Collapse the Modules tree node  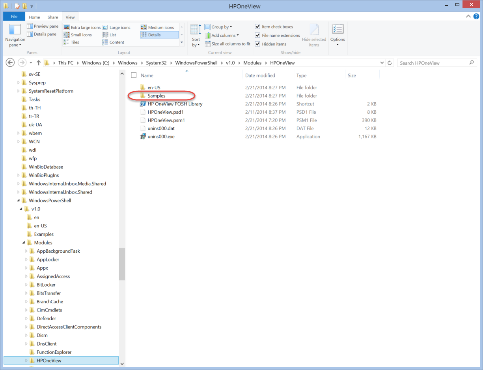coord(24,243)
